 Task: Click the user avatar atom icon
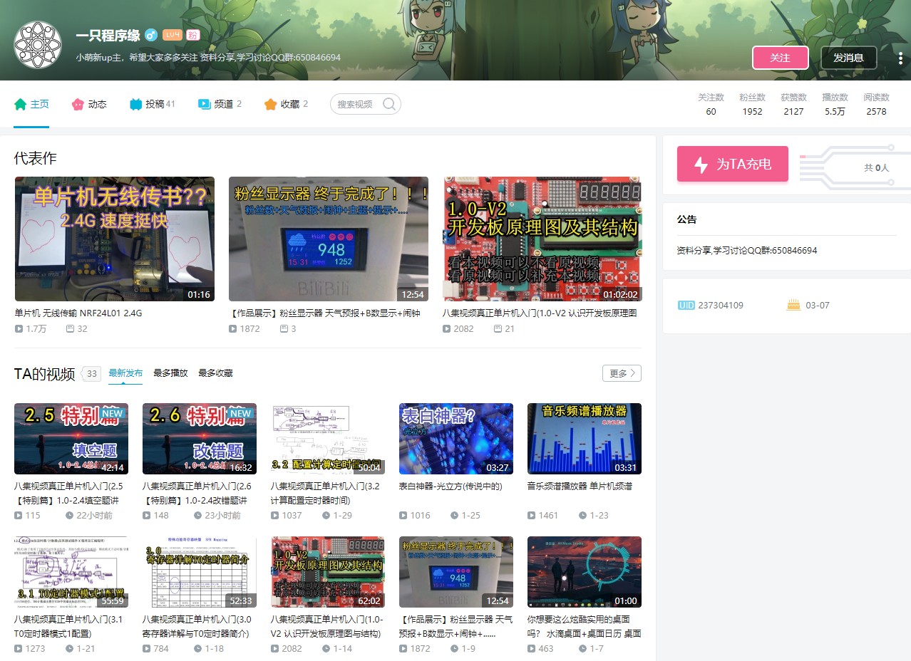point(38,45)
